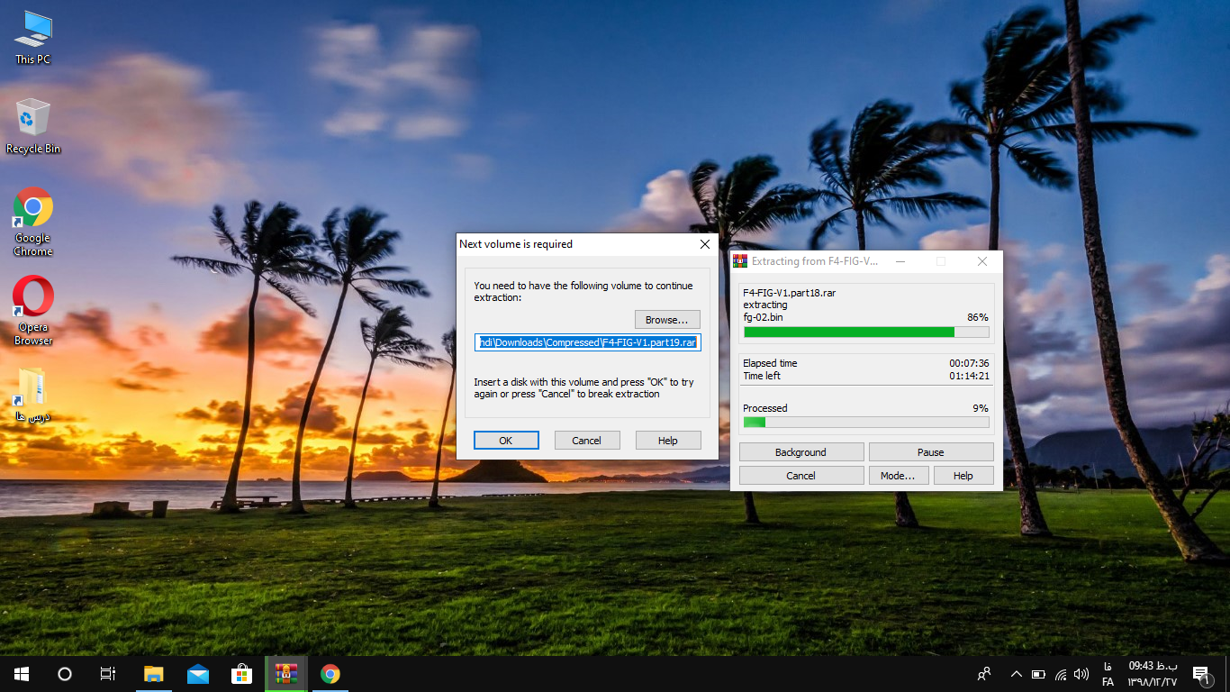Show hidden system tray icons
This screenshot has height=692, width=1230.
[x=1016, y=674]
